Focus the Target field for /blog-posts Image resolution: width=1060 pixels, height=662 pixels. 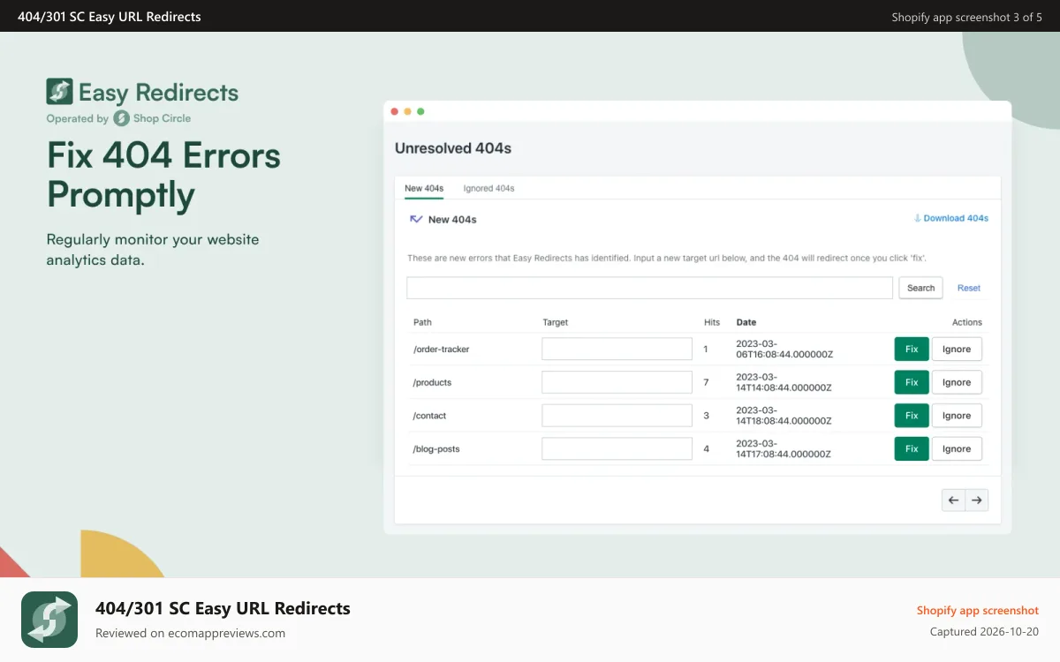coord(617,448)
